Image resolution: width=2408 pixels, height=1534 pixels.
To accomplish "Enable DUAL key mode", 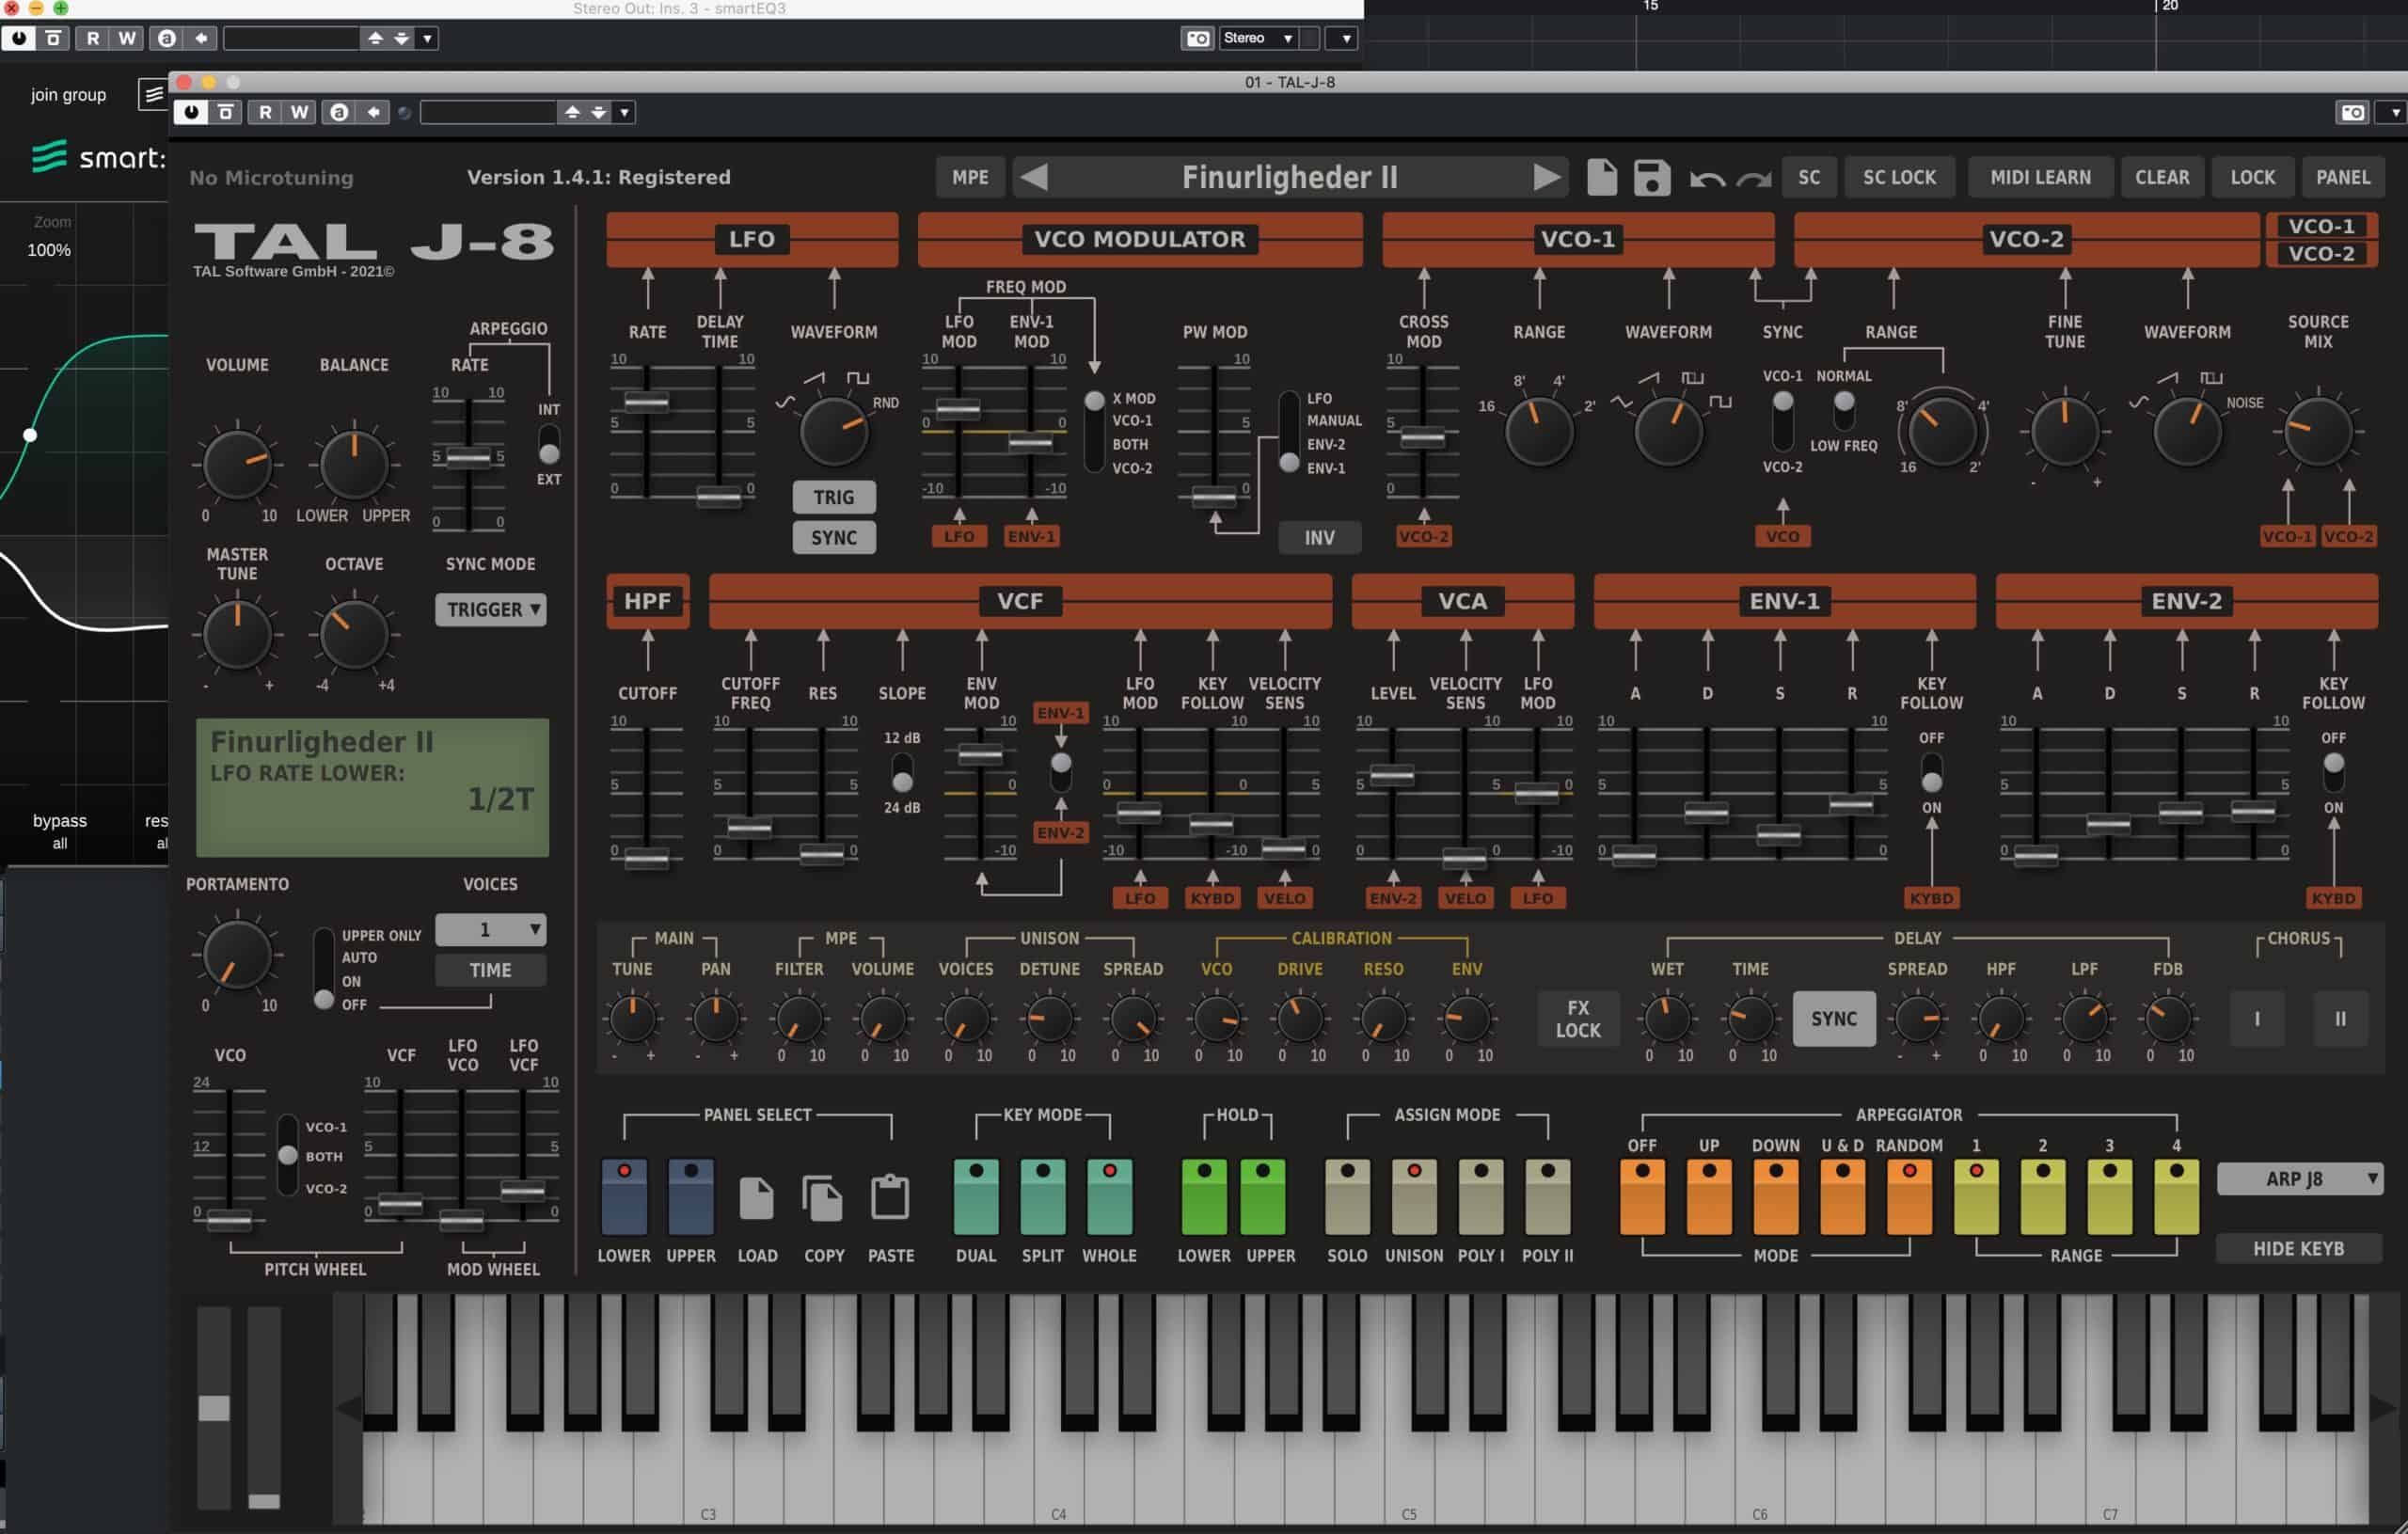I will point(976,1196).
